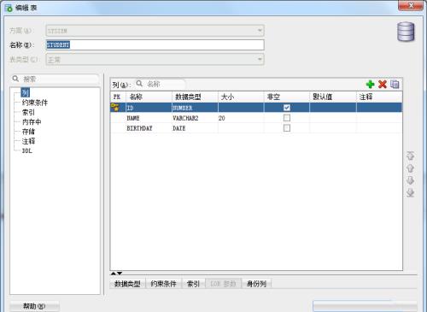Screen dimensions: 427x312
Task: Click the primary key icon on ID row
Action: (115, 108)
